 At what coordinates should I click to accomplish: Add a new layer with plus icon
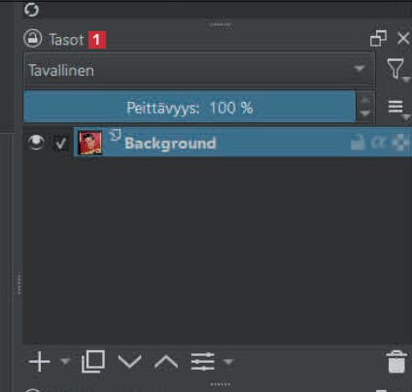(x=40, y=361)
